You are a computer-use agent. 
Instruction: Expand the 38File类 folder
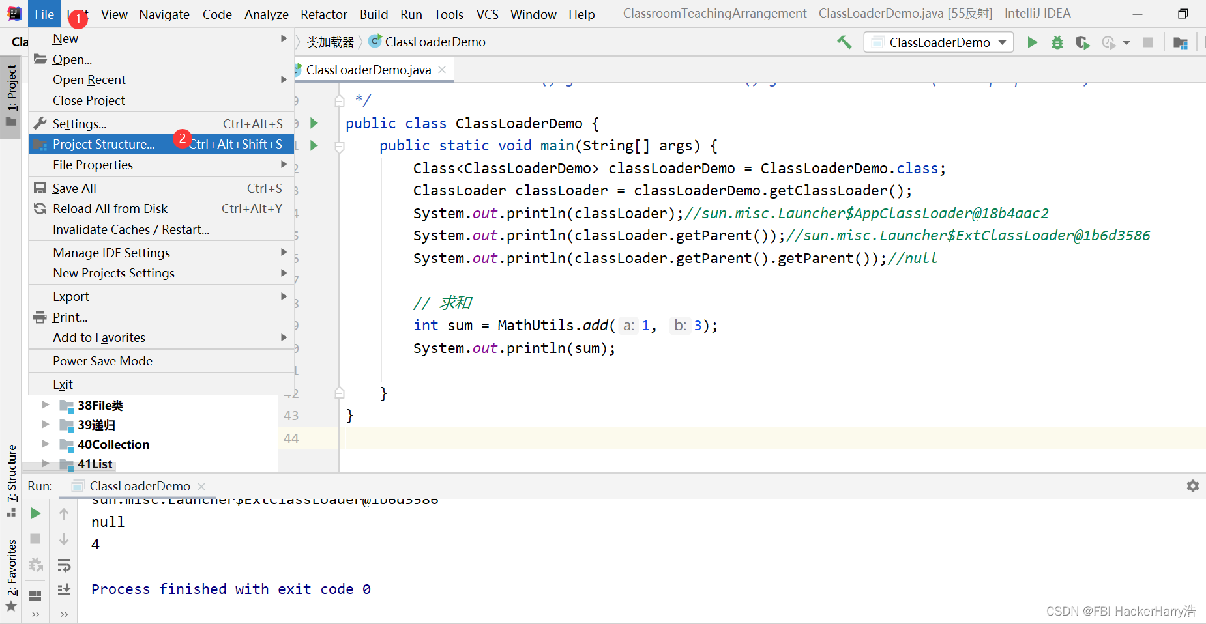tap(45, 405)
